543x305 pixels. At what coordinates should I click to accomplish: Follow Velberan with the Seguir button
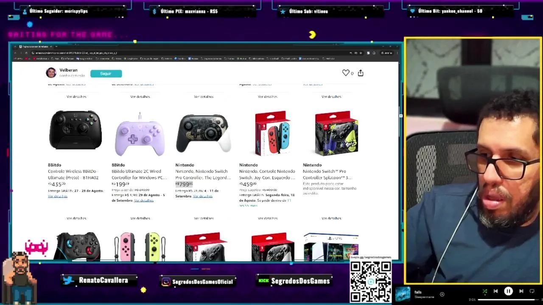coord(106,74)
